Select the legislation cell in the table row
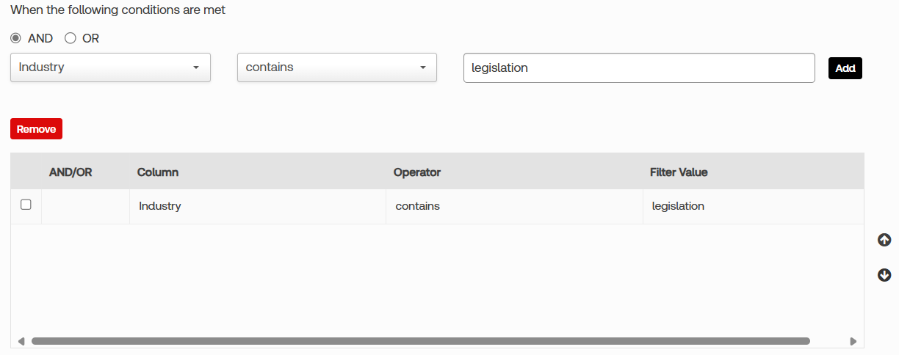Image resolution: width=899 pixels, height=355 pixels. tap(678, 206)
